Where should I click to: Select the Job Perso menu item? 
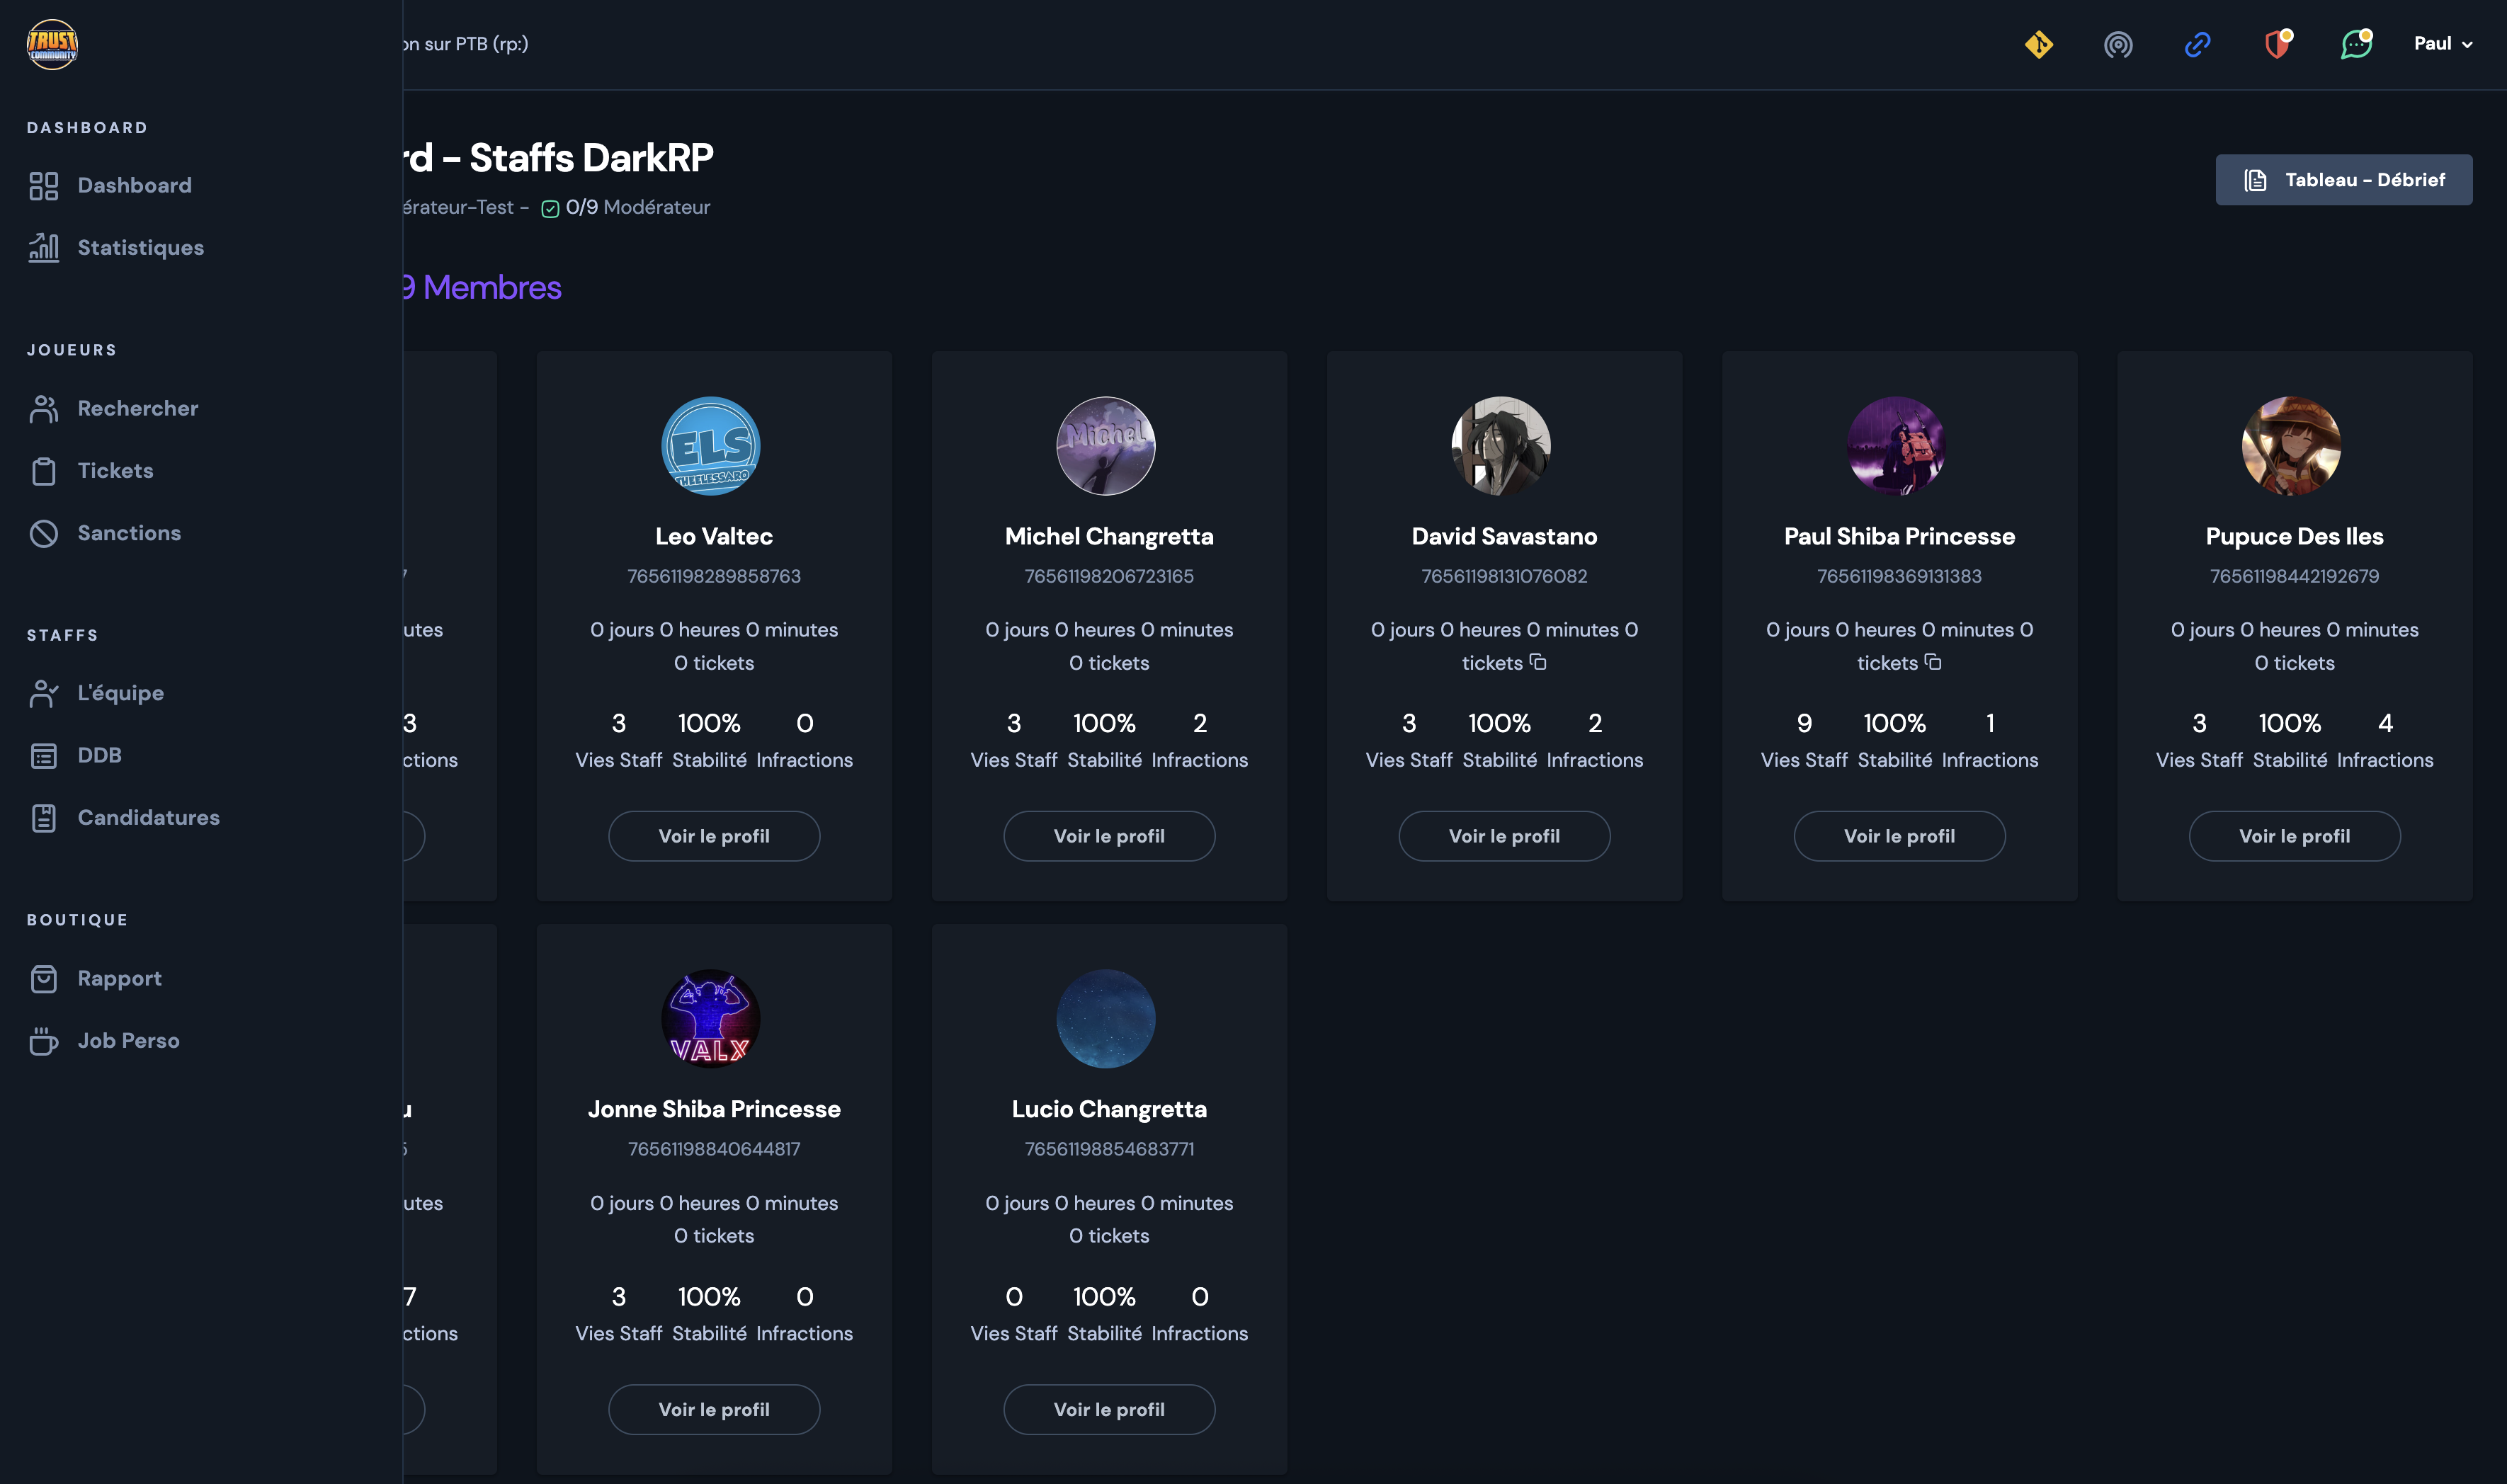(128, 1040)
